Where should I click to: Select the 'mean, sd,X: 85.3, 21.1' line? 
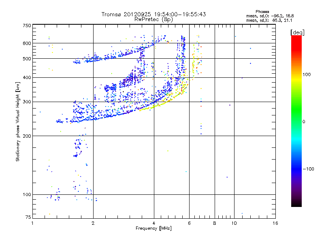[x=269, y=21]
